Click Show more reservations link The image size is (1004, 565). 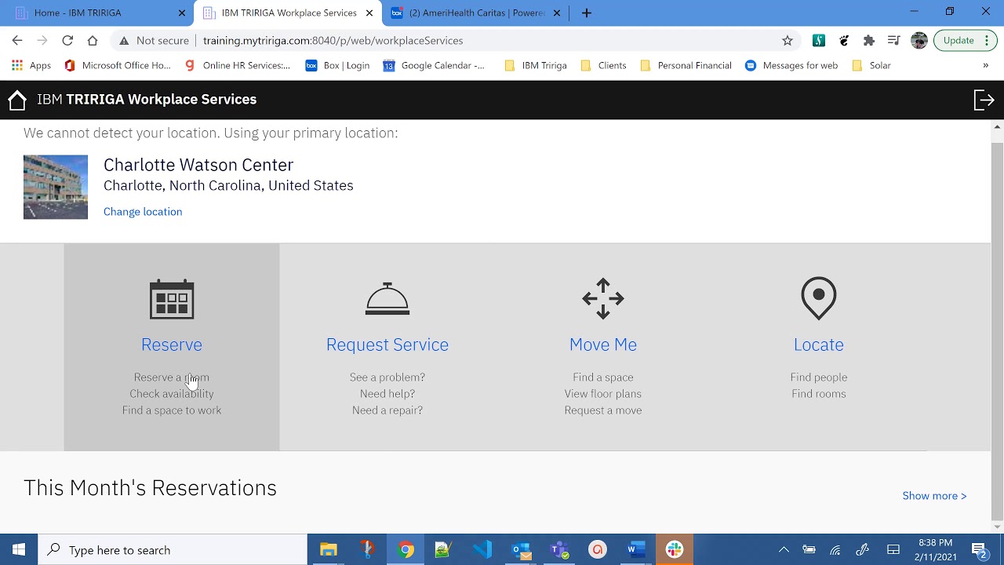tap(934, 496)
